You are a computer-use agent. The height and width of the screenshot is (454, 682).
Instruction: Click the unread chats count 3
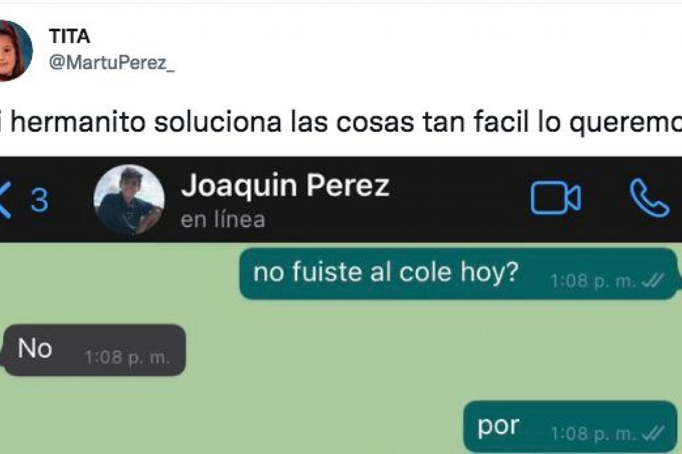coord(39,201)
